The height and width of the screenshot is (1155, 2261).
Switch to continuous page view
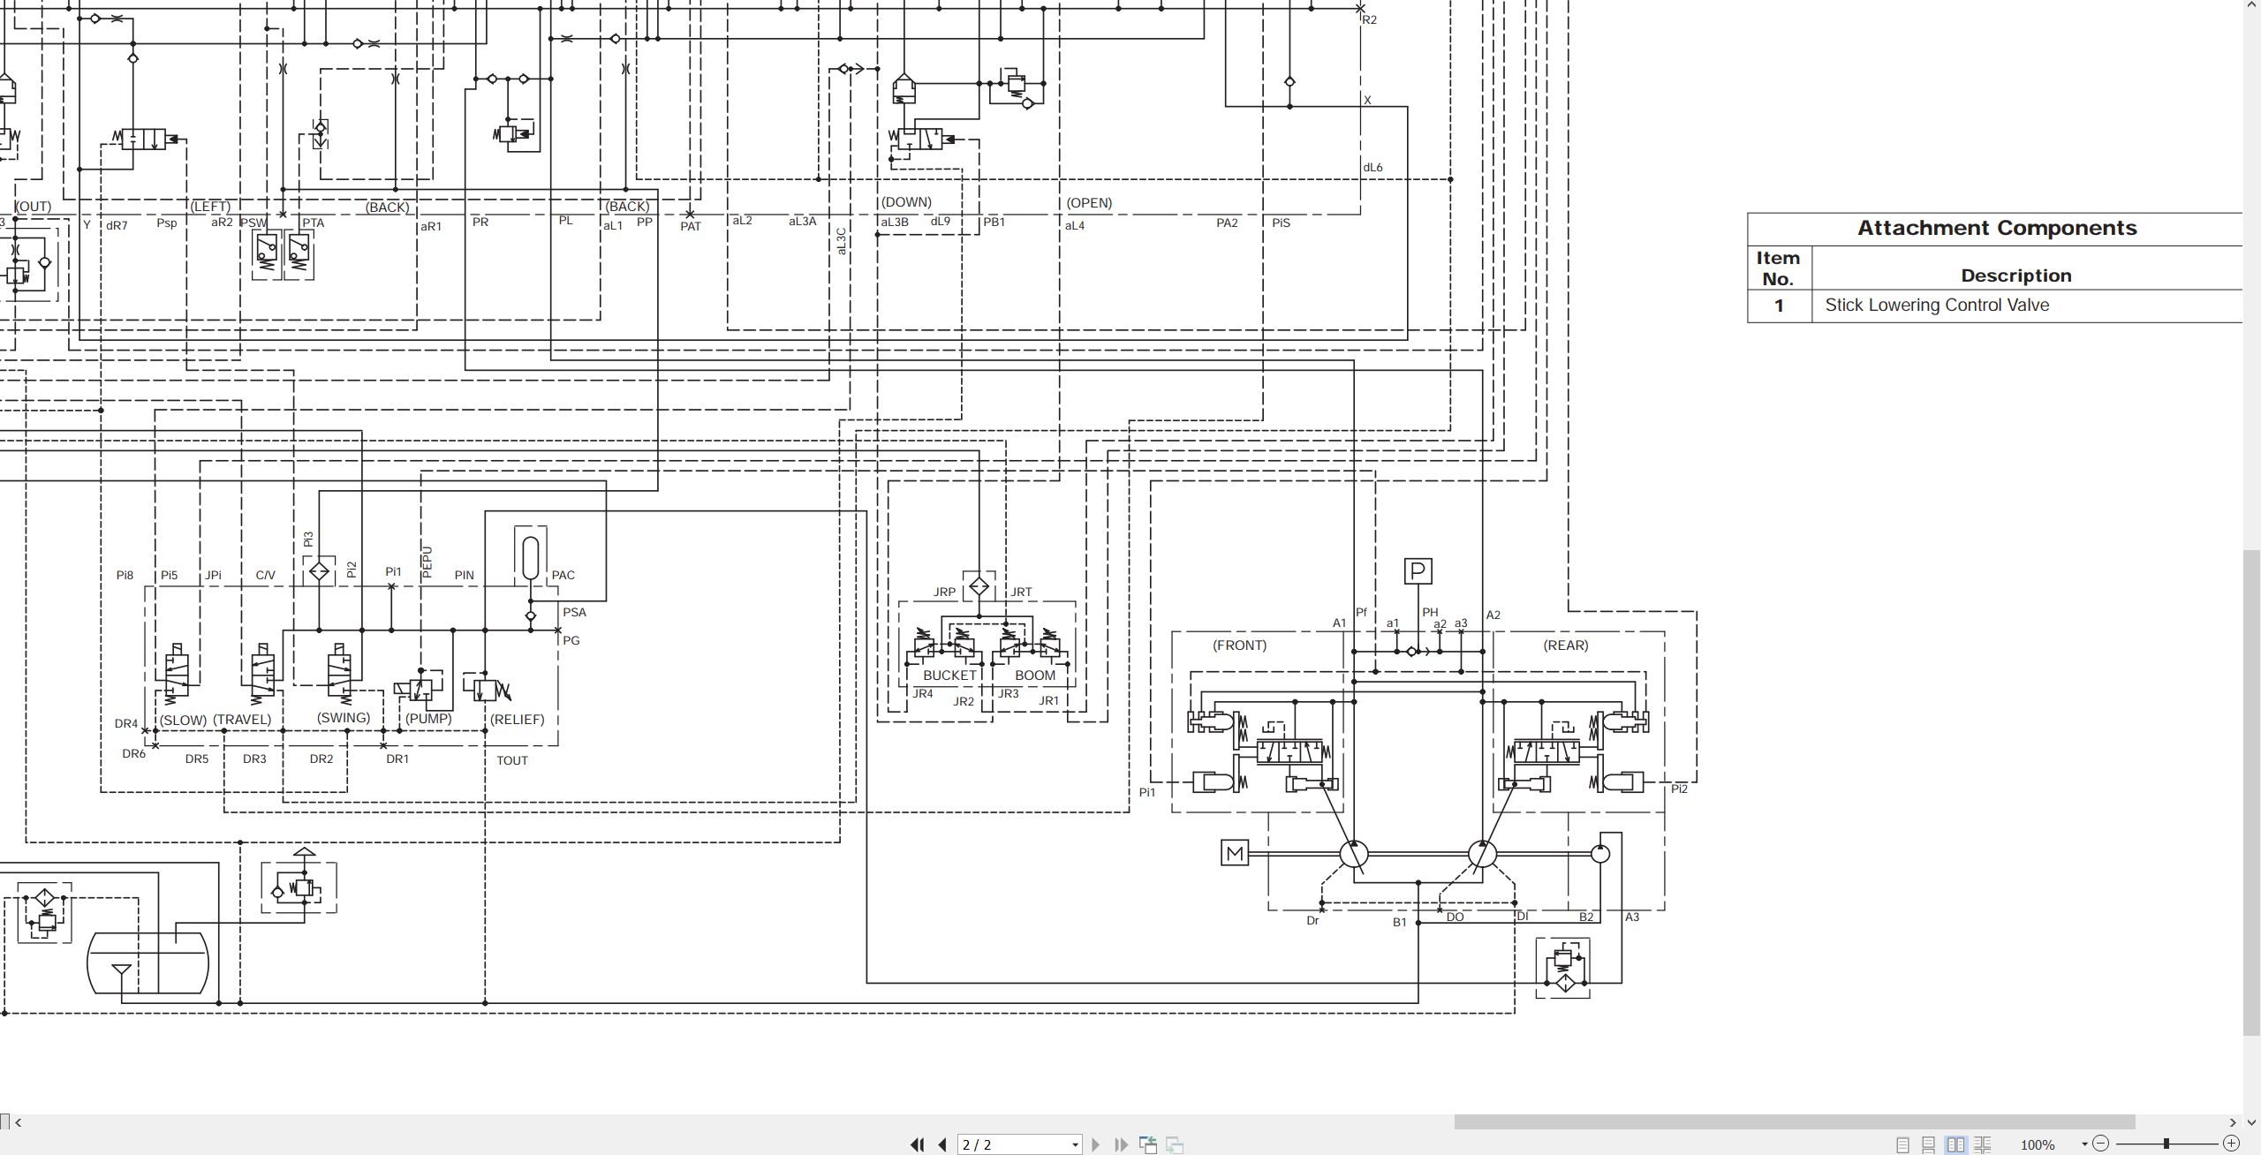click(x=1929, y=1144)
